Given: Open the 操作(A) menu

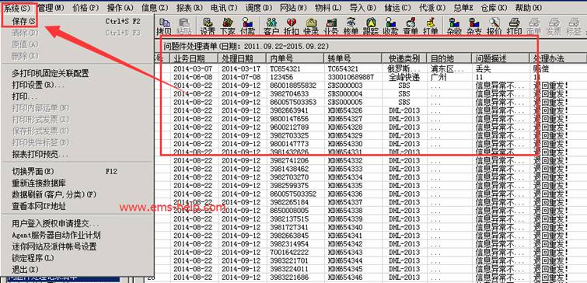Looking at the screenshot, I should (x=121, y=7).
